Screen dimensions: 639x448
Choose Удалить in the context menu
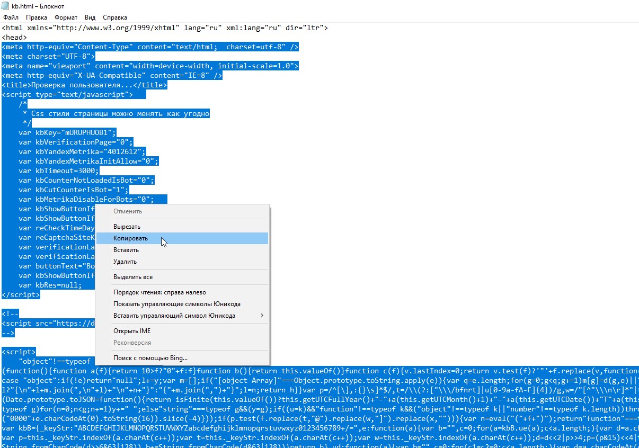pyautogui.click(x=182, y=262)
